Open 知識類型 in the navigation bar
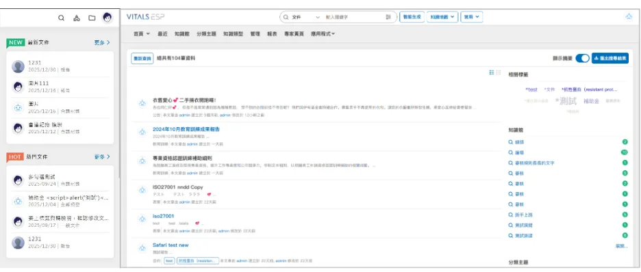The image size is (641, 272). (x=233, y=34)
